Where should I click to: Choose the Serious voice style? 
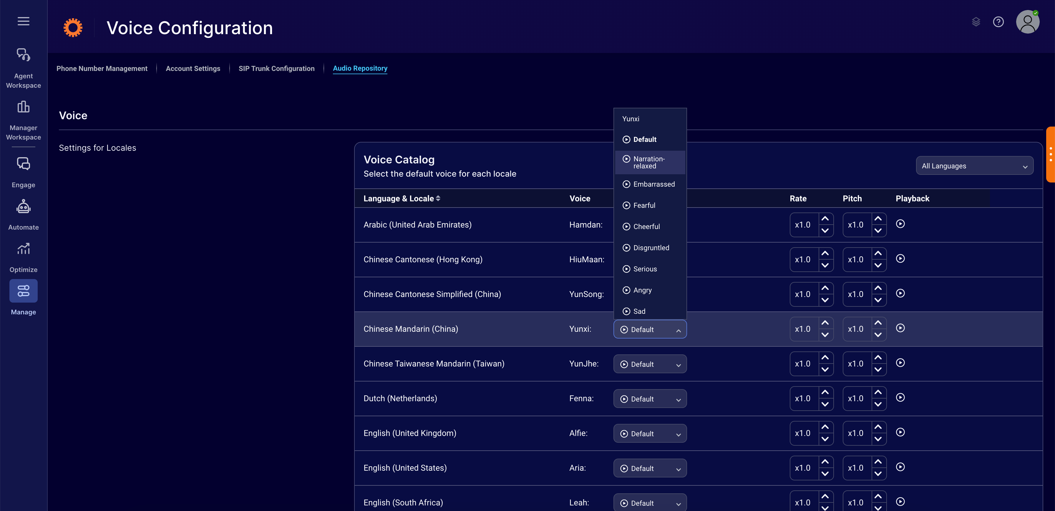click(650, 269)
